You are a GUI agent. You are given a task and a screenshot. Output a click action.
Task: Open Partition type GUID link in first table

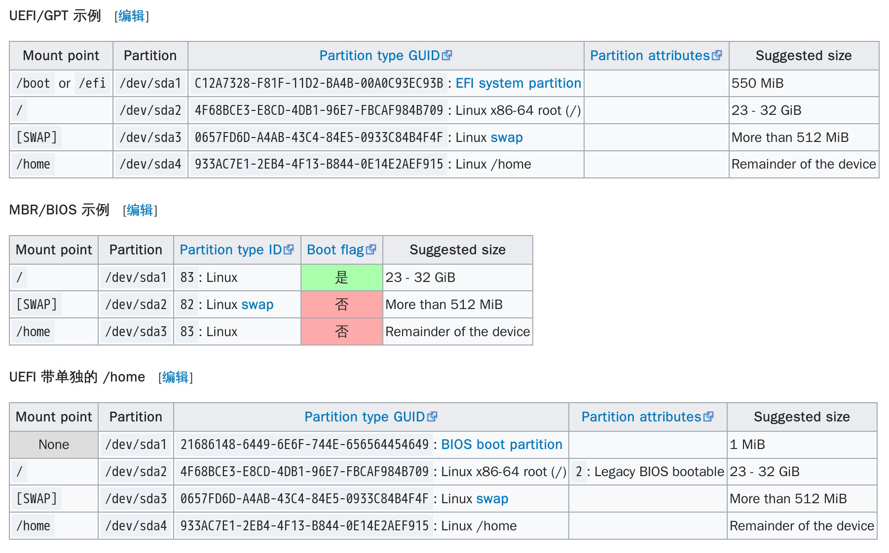click(379, 56)
